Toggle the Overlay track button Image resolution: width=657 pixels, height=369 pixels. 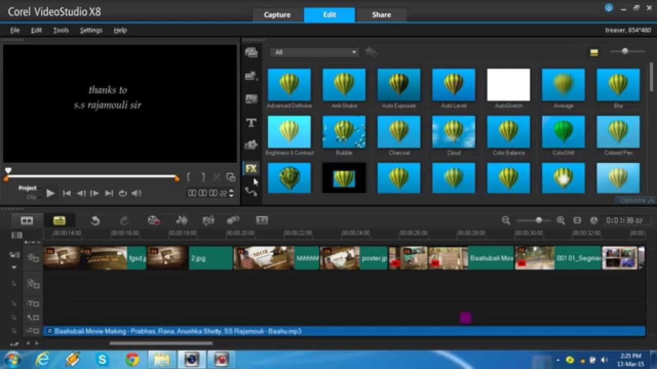click(x=33, y=283)
